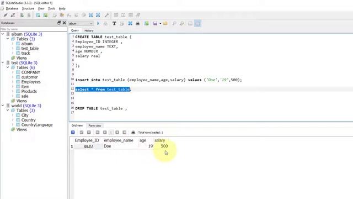Select the Employees table in tree

(31, 82)
